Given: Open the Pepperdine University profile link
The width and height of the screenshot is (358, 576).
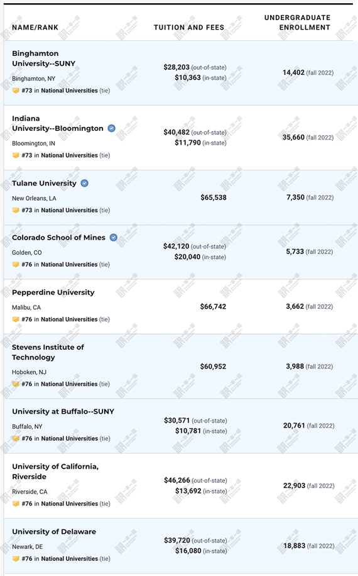Looking at the screenshot, I should coord(53,292).
